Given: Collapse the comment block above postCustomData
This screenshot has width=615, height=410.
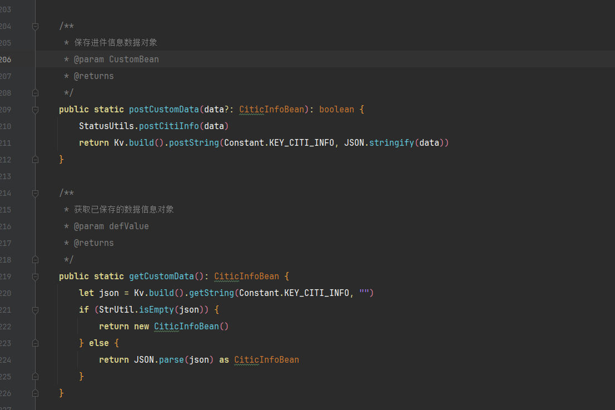Looking at the screenshot, I should coord(35,26).
